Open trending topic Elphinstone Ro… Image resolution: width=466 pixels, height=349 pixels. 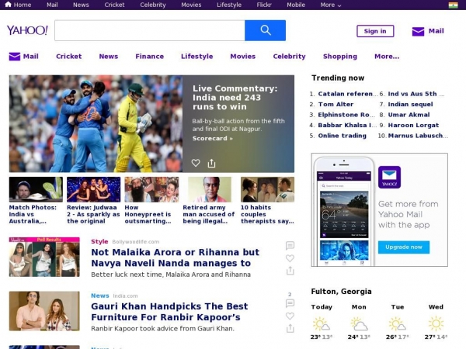(346, 115)
